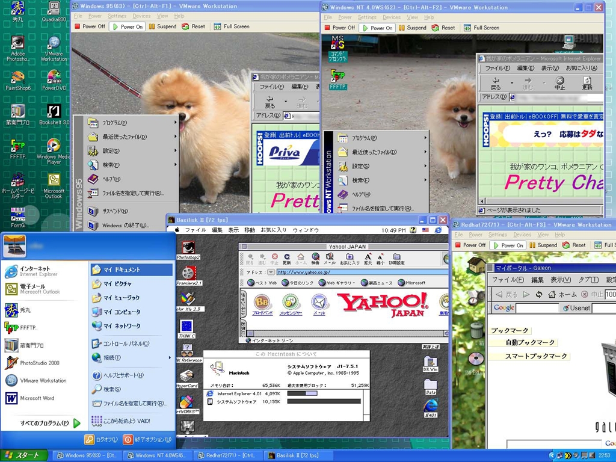616x462 pixels.
Task: Open the Quadra800 desktop icon
Action: pyautogui.click(x=54, y=11)
